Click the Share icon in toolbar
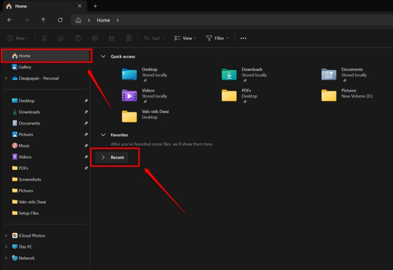This screenshot has width=393, height=270. point(112,38)
